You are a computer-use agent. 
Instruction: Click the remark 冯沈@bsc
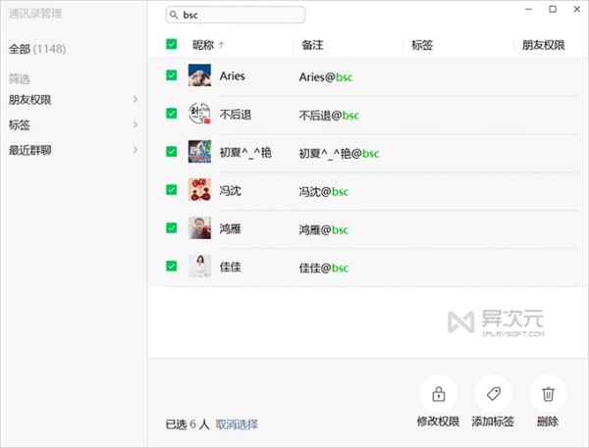click(x=324, y=192)
